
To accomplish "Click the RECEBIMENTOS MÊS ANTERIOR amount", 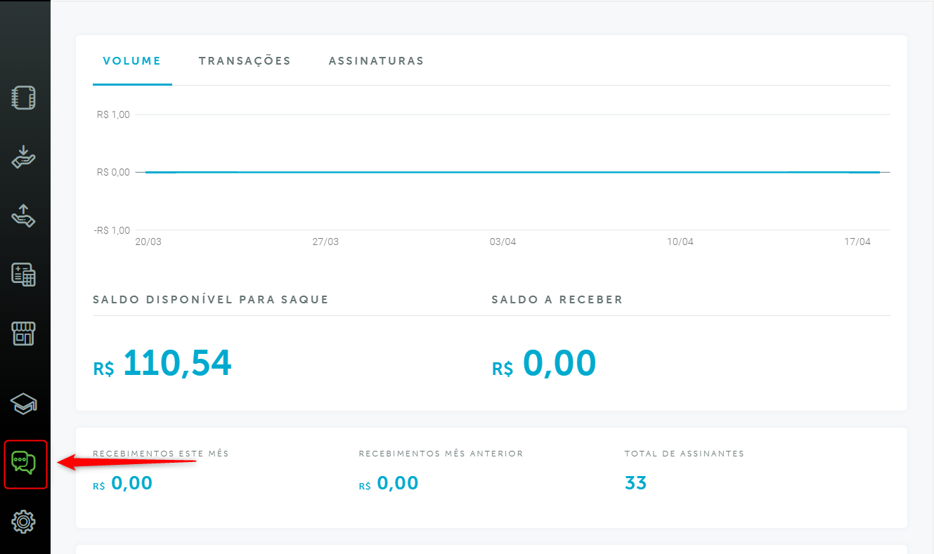I will [389, 483].
